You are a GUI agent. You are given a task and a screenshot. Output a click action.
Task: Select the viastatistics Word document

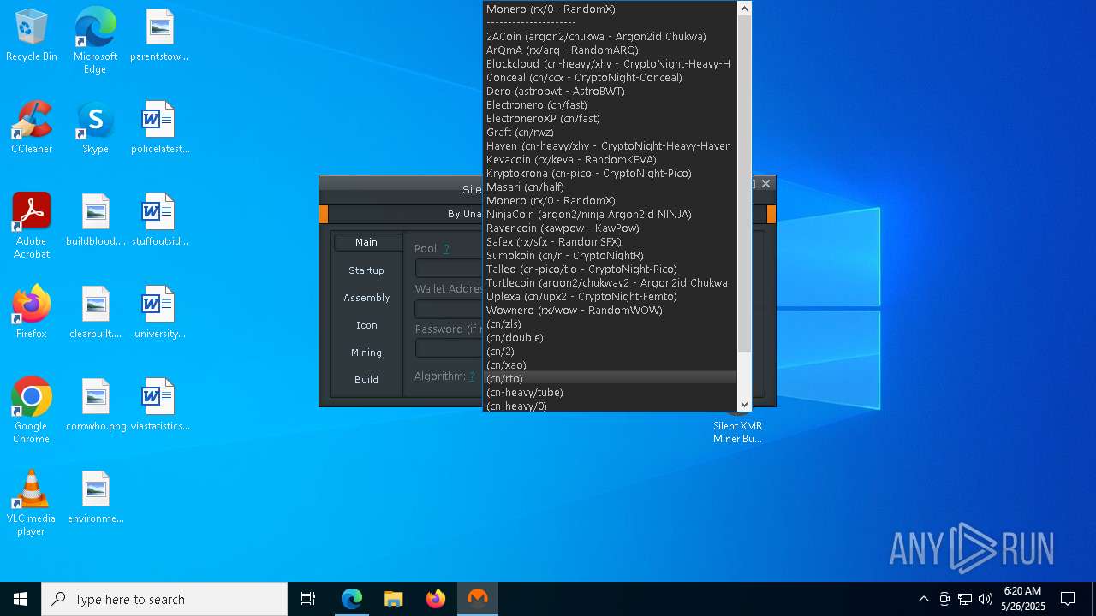tap(159, 406)
